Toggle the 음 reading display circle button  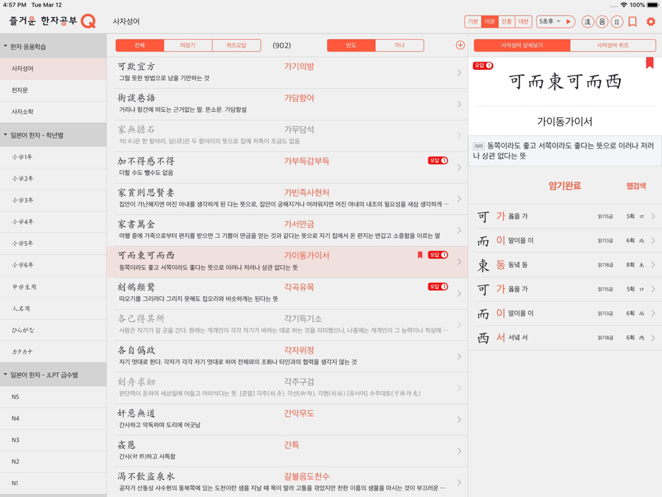602,22
